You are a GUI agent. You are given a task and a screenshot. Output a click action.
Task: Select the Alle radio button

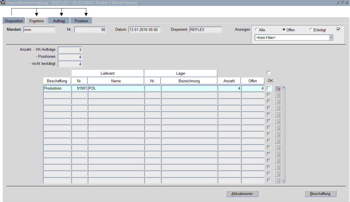256,30
